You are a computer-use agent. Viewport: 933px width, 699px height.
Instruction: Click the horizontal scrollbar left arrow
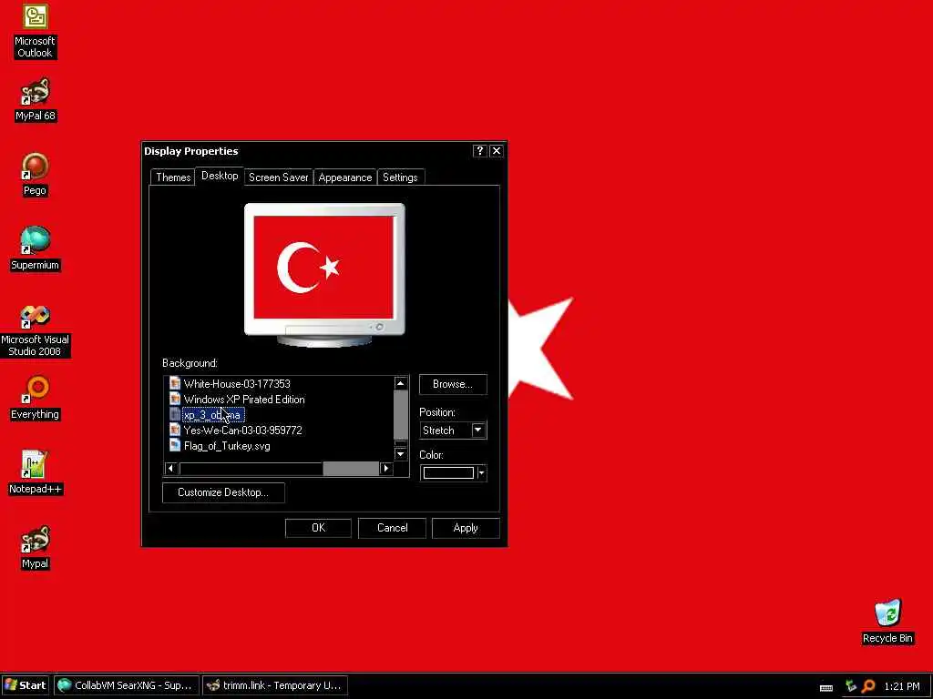coord(170,469)
